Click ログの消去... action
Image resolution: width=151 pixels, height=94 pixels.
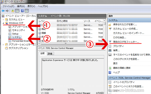(x=120, y=38)
